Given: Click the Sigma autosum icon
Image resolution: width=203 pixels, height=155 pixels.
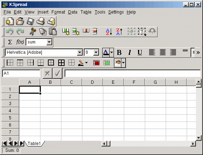Looking at the screenshot, I should tap(10, 42).
